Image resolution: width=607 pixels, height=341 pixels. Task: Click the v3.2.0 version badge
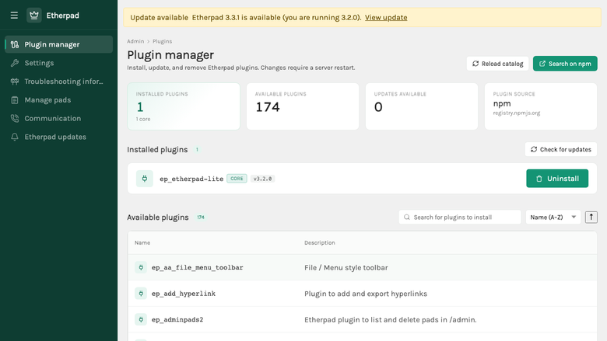(x=262, y=179)
